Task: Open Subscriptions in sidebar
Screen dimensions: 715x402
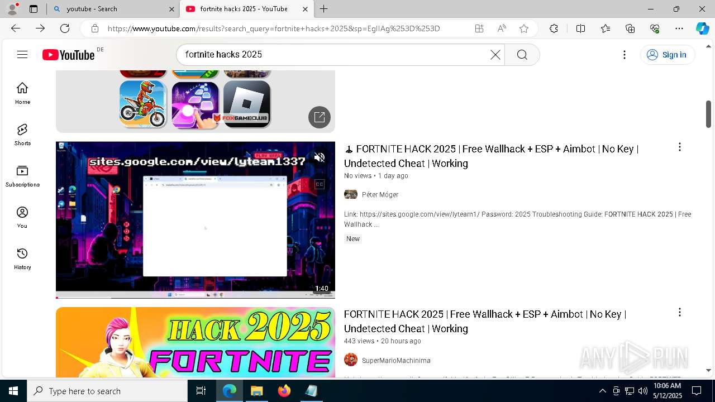Action: (22, 176)
